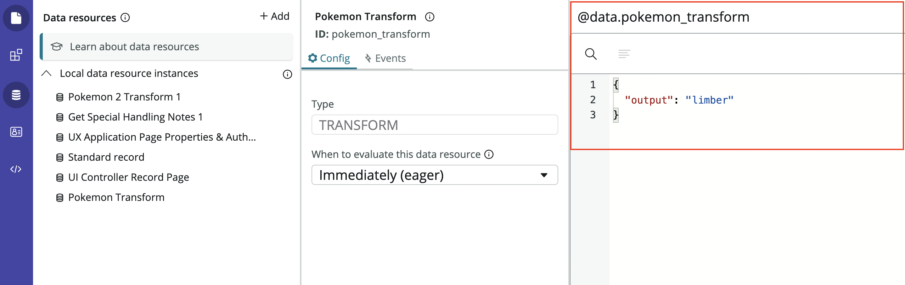Open the Immediately (eager) dropdown
905x285 pixels.
[434, 175]
